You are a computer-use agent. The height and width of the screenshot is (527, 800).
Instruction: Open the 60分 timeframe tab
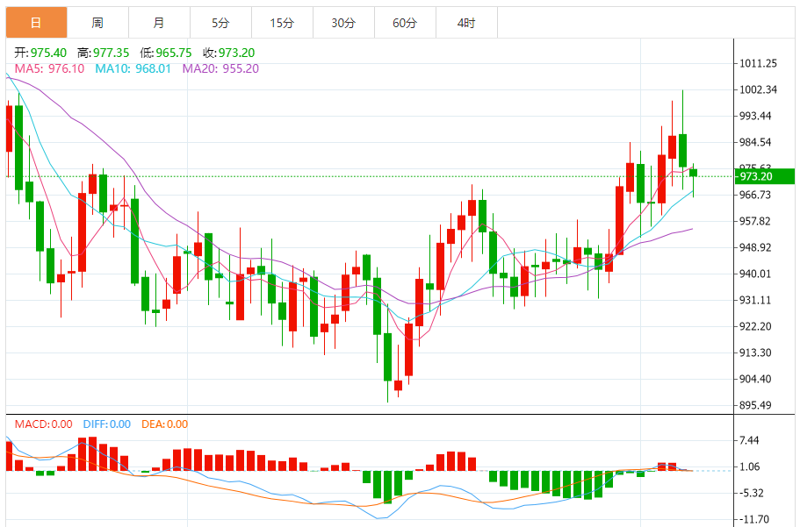click(405, 23)
